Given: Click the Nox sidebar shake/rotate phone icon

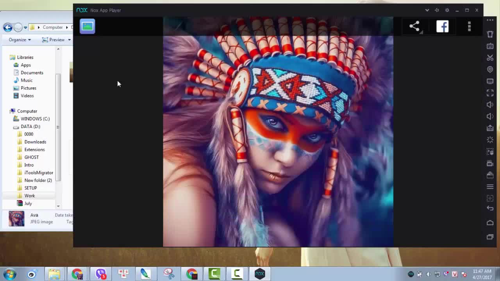Looking at the screenshot, I should pos(490,34).
